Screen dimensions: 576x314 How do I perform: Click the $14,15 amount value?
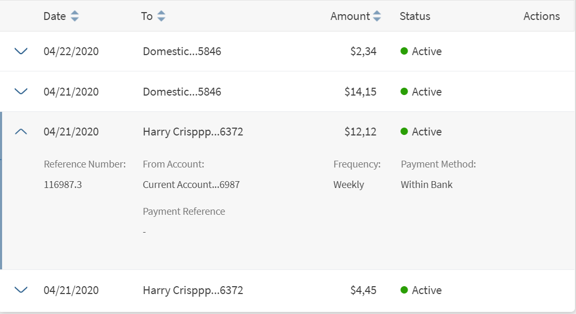click(360, 91)
